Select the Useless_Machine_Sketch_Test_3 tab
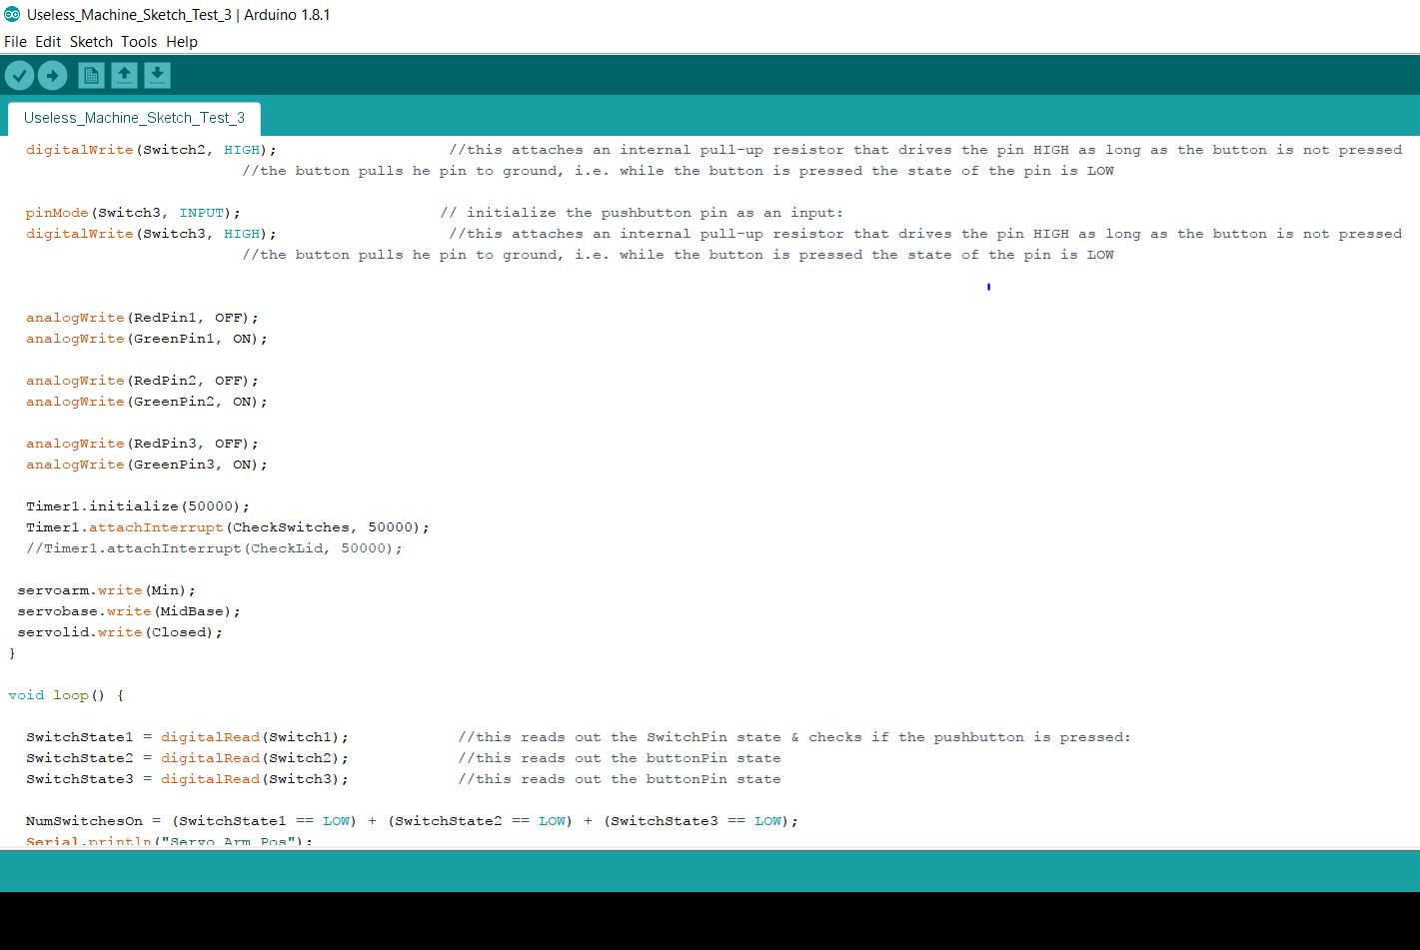Viewport: 1420px width, 950px height. (x=134, y=118)
